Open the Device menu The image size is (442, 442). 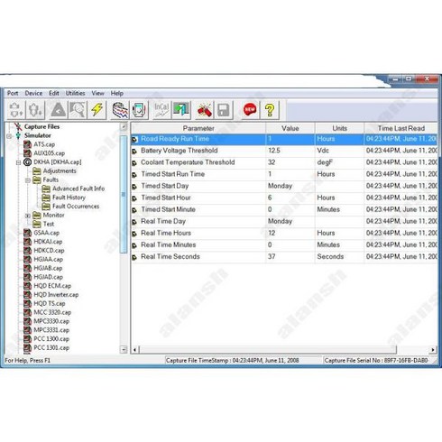coord(33,93)
